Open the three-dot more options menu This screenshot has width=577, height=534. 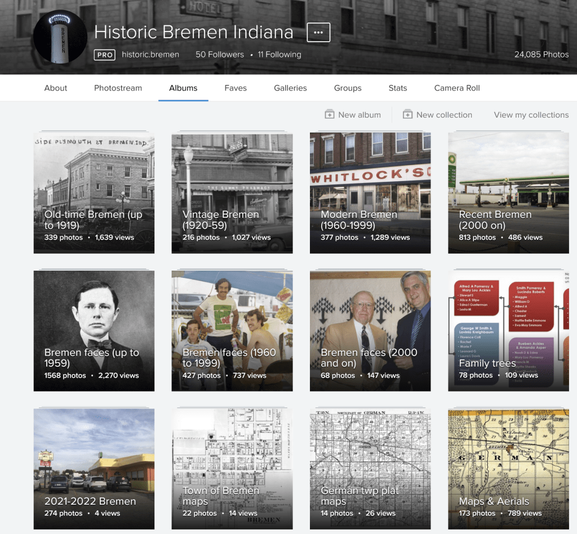tap(318, 33)
